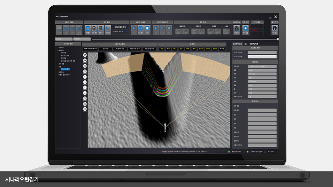Image resolution: width=333 pixels, height=187 pixels.
Task: Open the target number dropdown in the target info panel
Action: (262, 106)
